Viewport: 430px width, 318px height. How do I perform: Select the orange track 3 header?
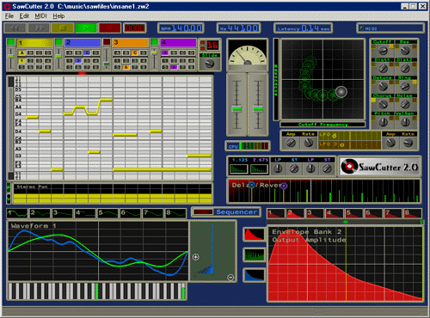pos(131,42)
